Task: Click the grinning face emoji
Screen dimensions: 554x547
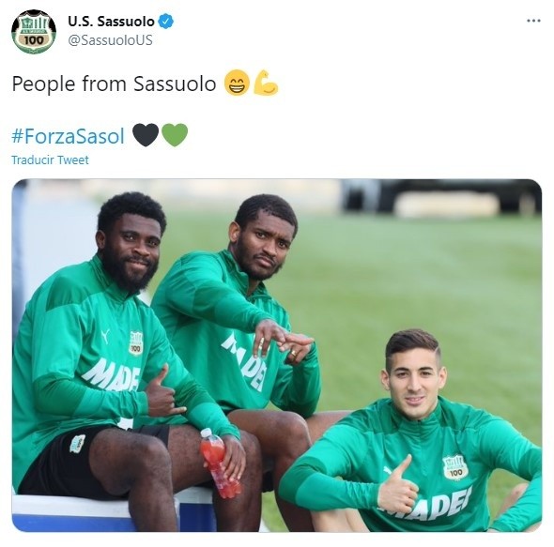Action: click(x=237, y=83)
